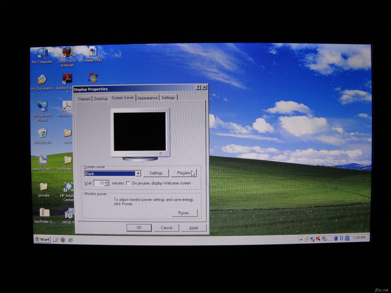Switch to the Themes tab
Image resolution: width=391 pixels, height=293 pixels.
[84, 99]
